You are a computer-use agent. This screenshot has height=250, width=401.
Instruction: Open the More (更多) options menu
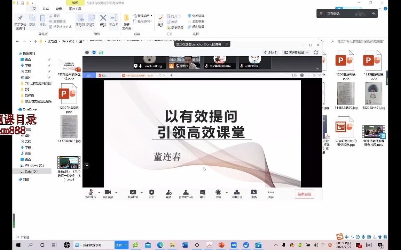(x=271, y=194)
